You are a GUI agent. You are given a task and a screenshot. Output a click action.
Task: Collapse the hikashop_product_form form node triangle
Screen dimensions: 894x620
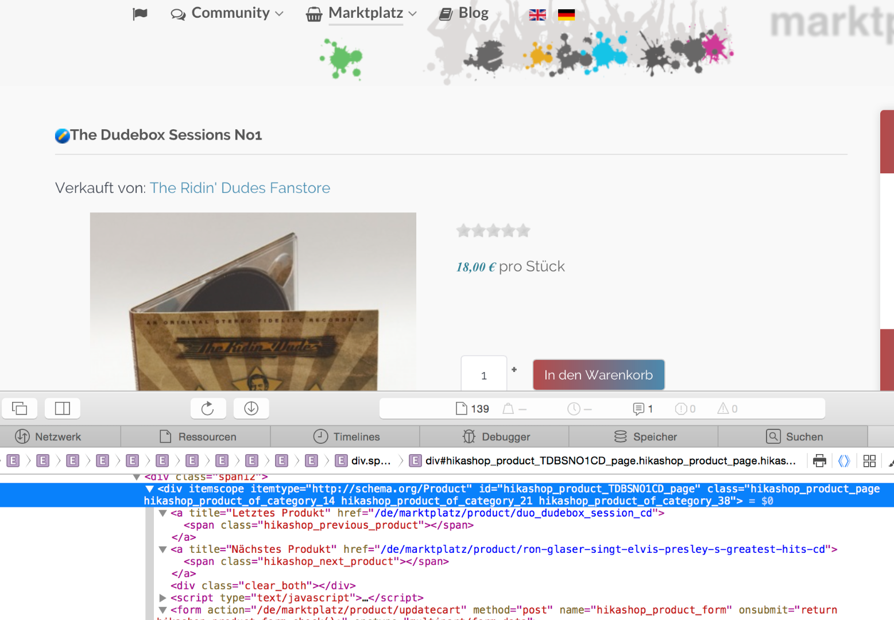tap(162, 610)
